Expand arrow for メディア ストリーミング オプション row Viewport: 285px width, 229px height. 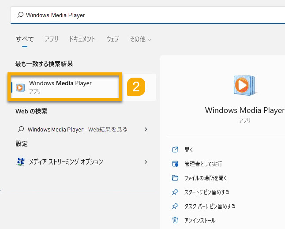(x=146, y=162)
